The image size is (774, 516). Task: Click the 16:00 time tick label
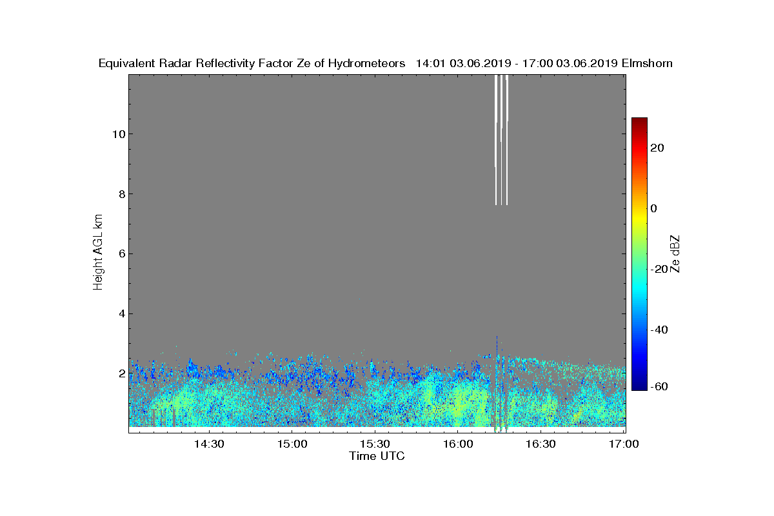(458, 444)
